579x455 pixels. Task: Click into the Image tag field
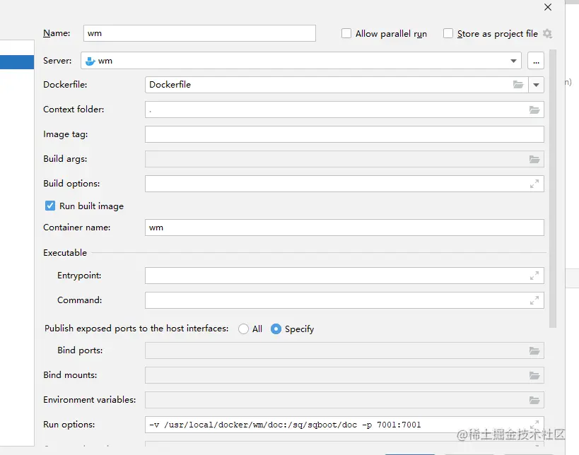click(344, 134)
